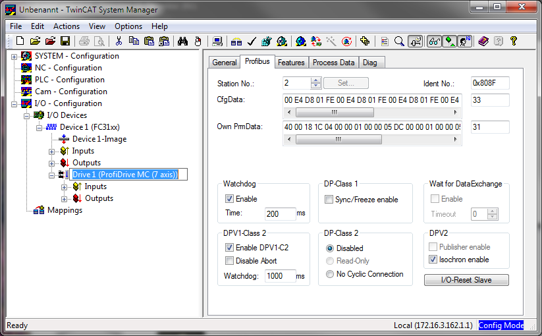Click the Toggle Free Run State icon

(346, 41)
